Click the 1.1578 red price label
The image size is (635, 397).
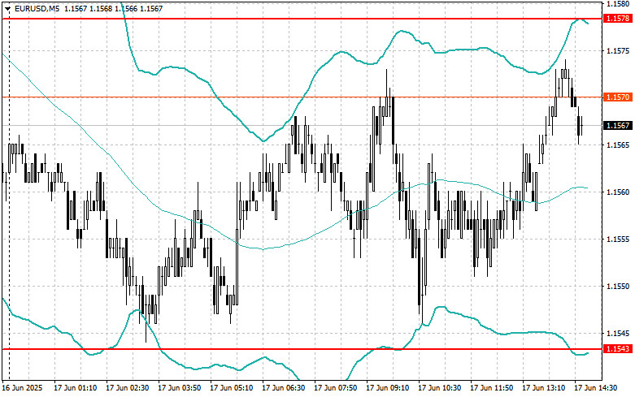tap(618, 19)
